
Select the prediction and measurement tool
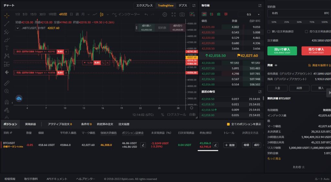pyautogui.click(x=7, y=64)
